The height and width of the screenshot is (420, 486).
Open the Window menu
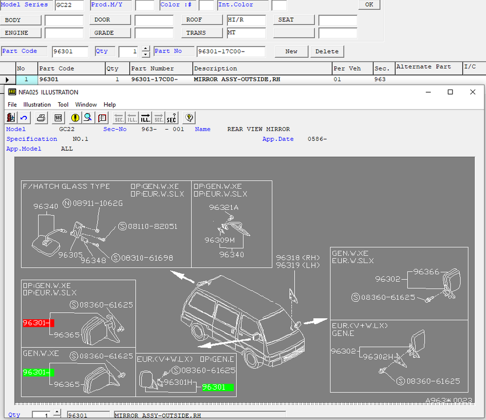86,105
